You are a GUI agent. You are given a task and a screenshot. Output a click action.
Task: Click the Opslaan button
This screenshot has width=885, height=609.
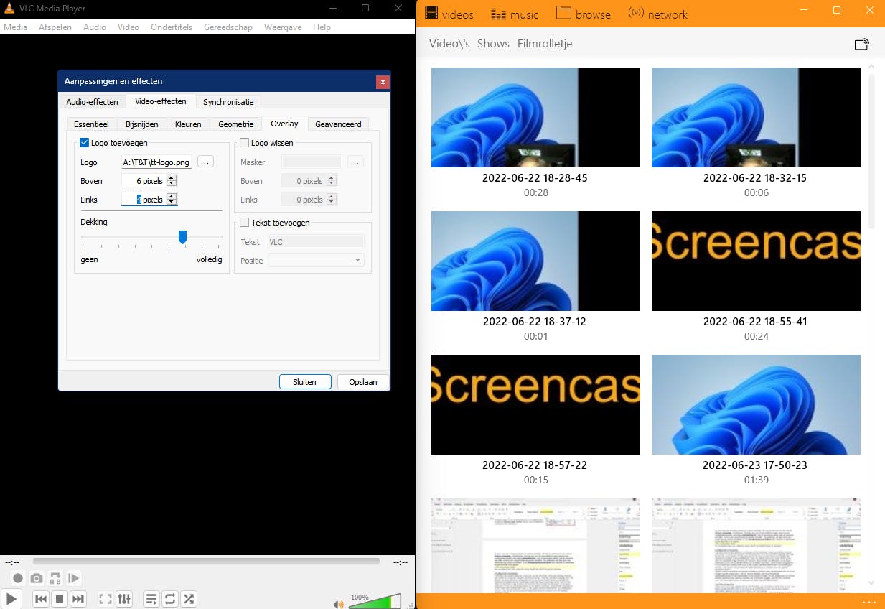363,382
